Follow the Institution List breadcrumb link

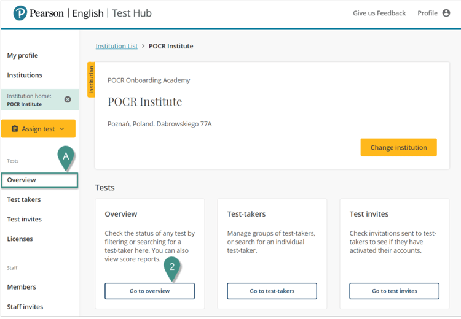pyautogui.click(x=117, y=46)
